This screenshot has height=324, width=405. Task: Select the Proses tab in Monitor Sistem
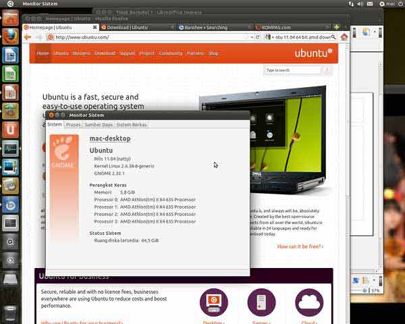tap(73, 125)
